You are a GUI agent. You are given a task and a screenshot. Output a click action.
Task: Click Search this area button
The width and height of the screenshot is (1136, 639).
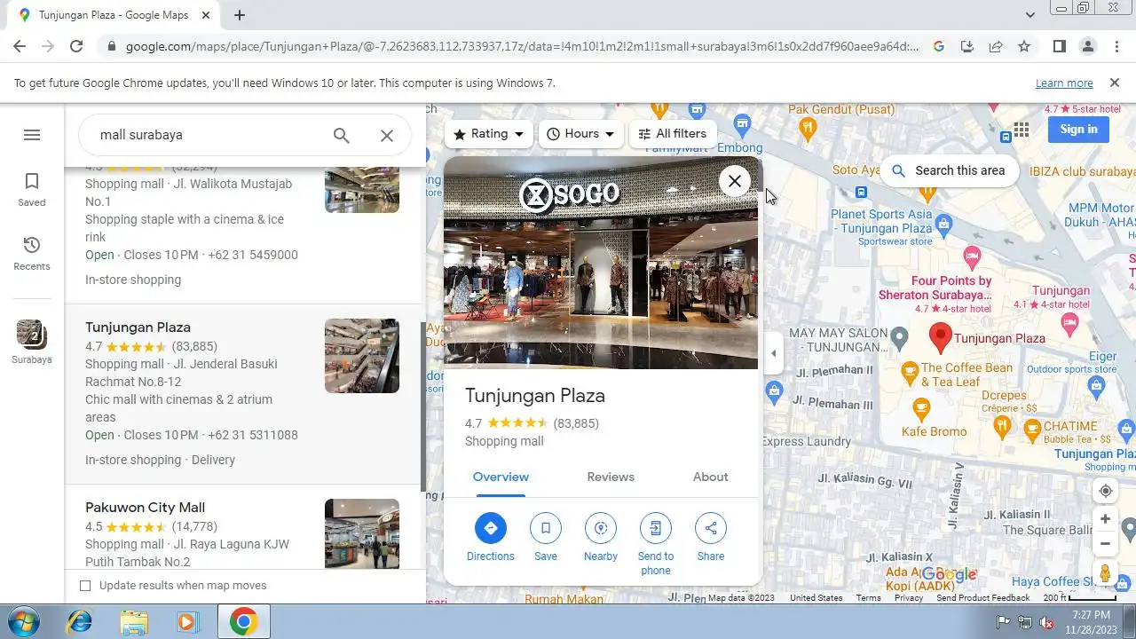[949, 170]
